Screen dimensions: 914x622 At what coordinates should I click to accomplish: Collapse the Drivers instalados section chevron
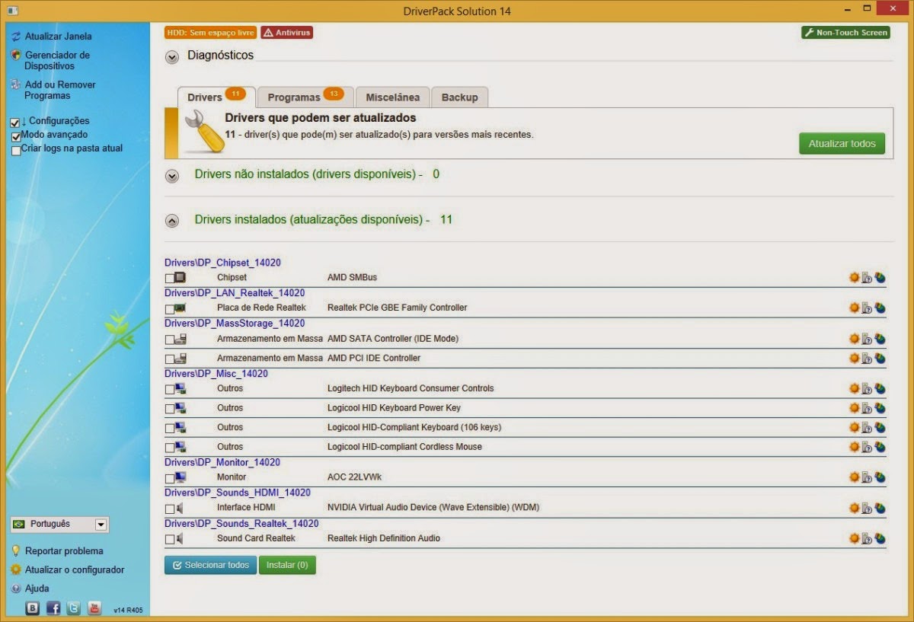[x=172, y=221]
